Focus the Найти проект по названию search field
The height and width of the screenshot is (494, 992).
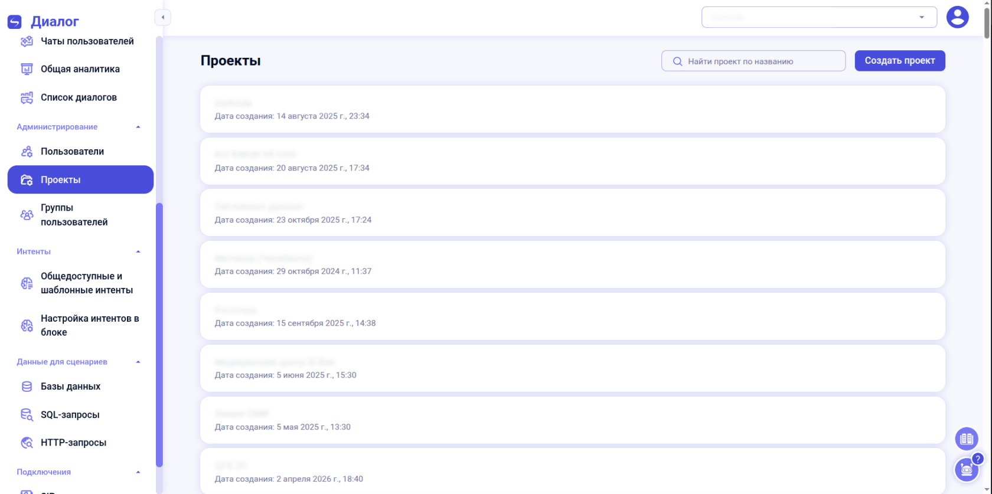coord(753,61)
